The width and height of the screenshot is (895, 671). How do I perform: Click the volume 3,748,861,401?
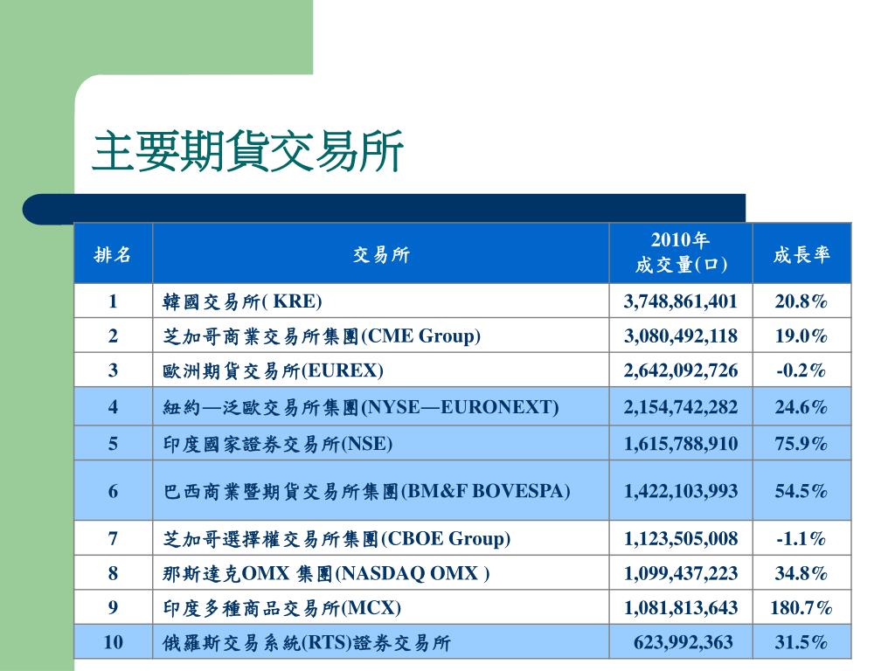(680, 301)
